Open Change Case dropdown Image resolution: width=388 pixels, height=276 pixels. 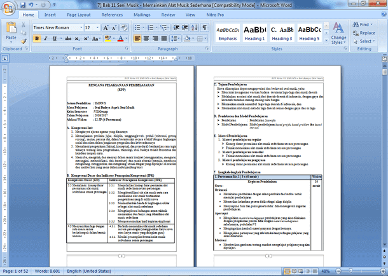pyautogui.click(x=96, y=39)
